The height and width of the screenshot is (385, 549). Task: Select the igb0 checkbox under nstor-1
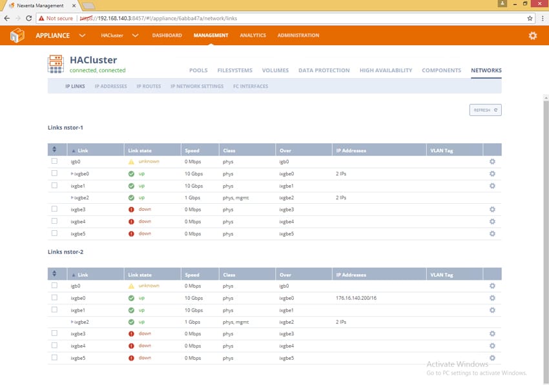(x=54, y=161)
